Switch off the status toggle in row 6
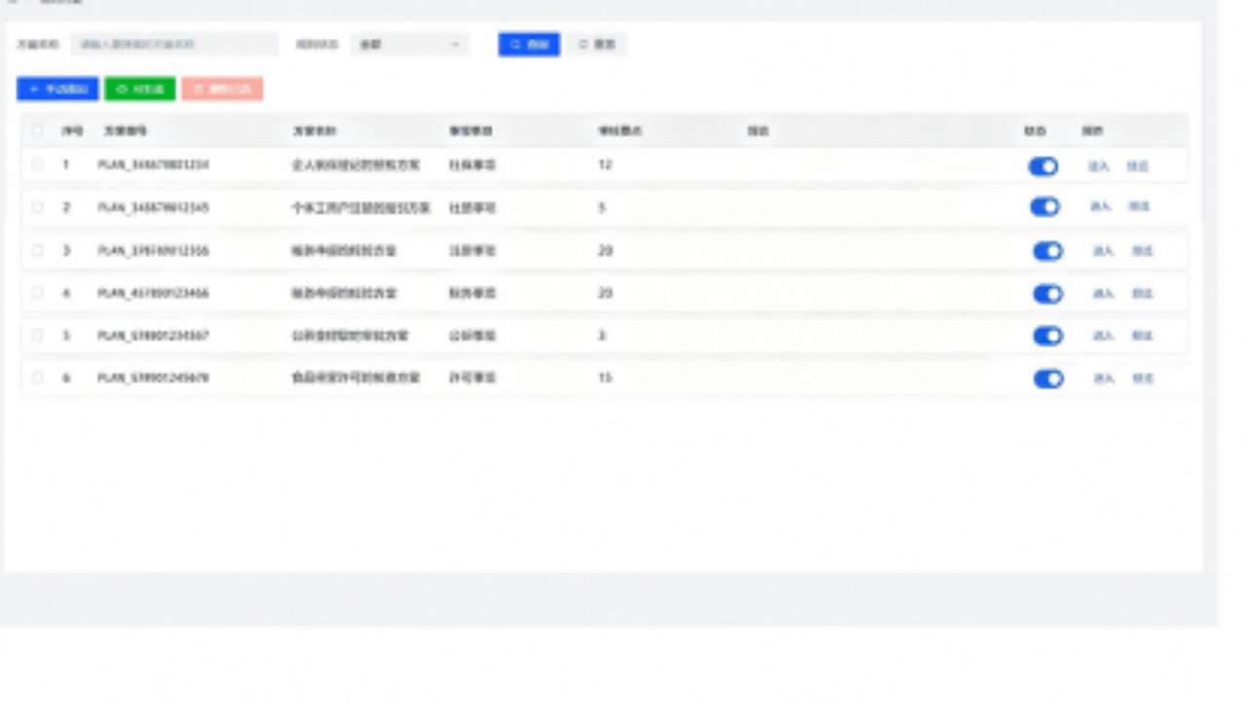The image size is (1246, 701). pyautogui.click(x=1048, y=379)
